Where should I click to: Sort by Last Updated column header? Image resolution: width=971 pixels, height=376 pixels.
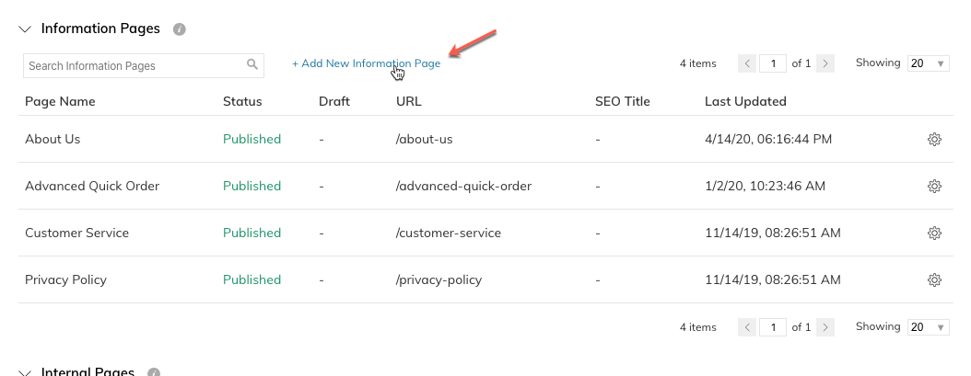click(x=745, y=101)
